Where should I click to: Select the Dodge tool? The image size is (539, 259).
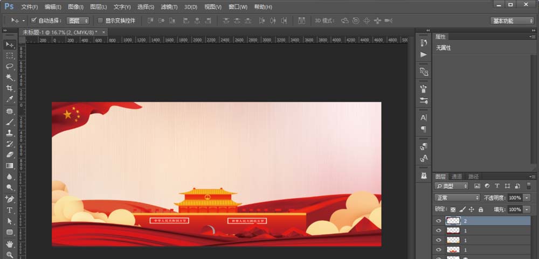pyautogui.click(x=10, y=187)
